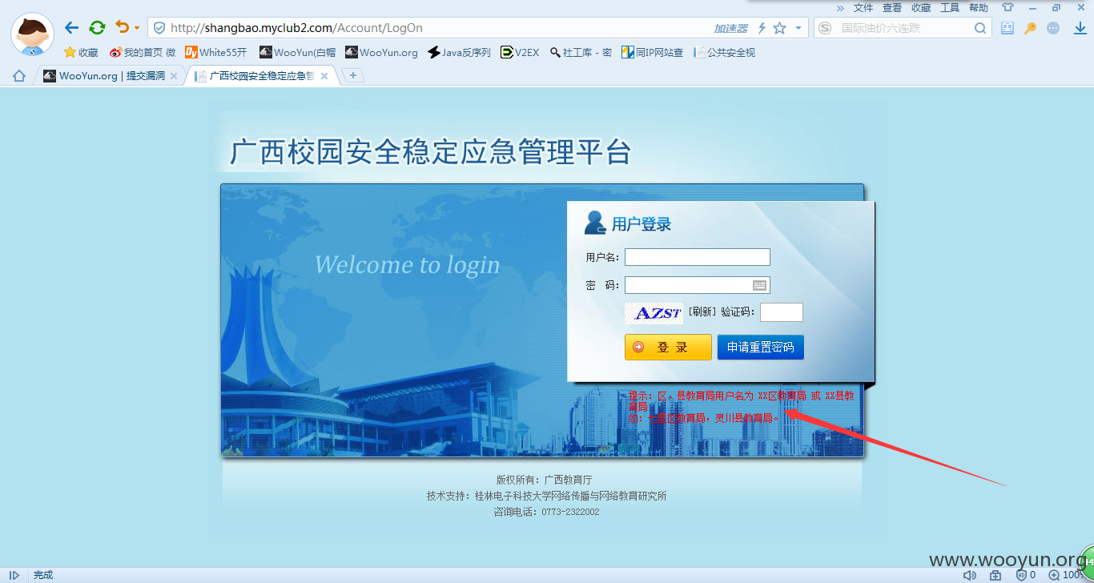Click the yellow 登录 login button

tap(668, 348)
